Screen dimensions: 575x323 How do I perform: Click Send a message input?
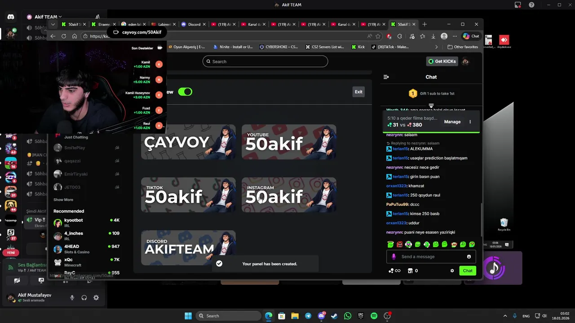[431, 257]
